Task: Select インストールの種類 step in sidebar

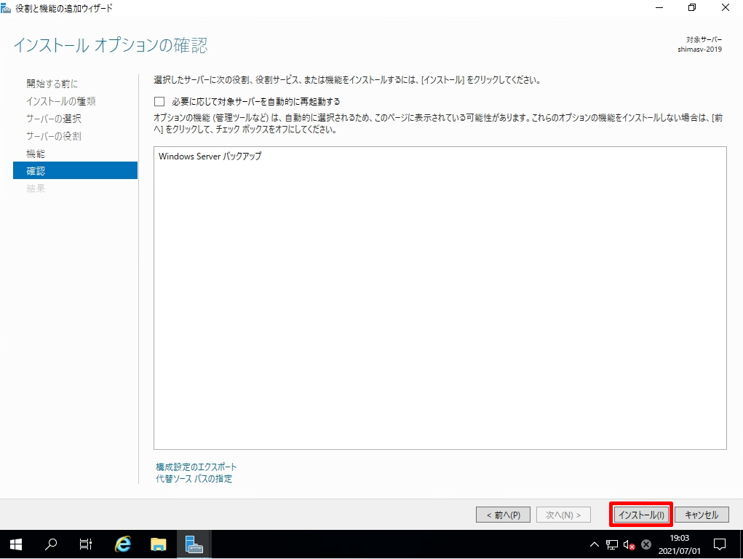Action: tap(60, 101)
